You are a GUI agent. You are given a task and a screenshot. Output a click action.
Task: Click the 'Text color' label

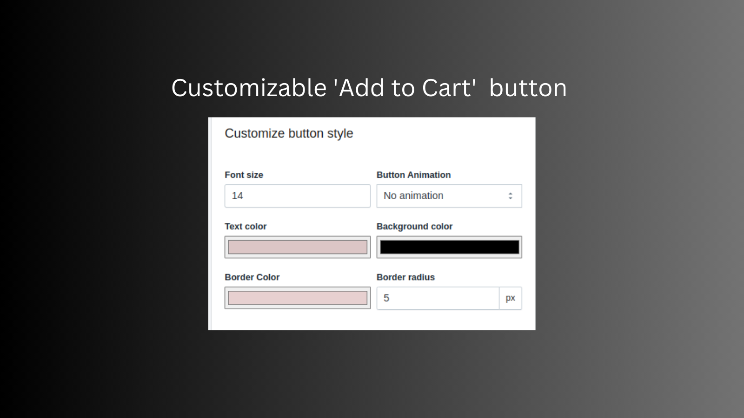pos(246,227)
